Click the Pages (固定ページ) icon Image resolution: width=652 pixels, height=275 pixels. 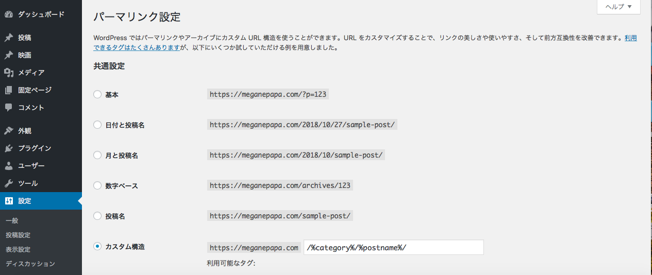(9, 90)
